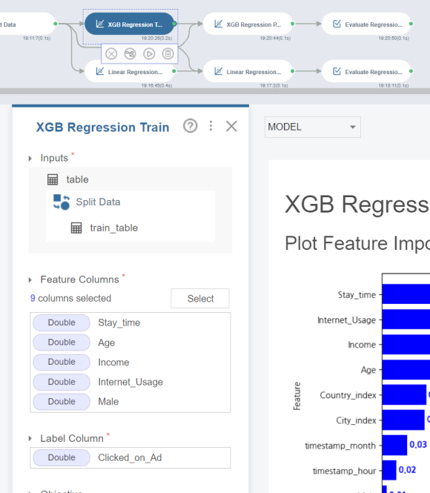Viewport: 430px width, 493px height.
Task: Select the Linear Regression node timed 19:16:45
Action: pos(129,71)
